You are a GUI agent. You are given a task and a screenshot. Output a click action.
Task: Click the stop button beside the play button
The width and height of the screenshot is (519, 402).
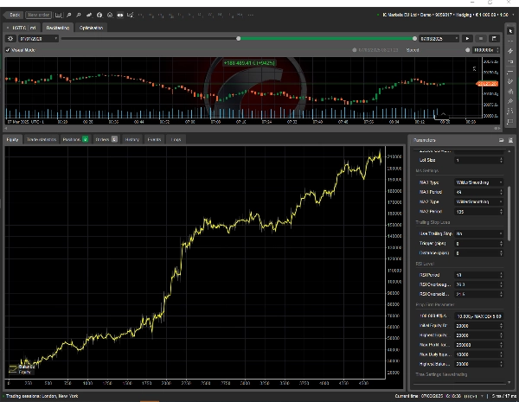click(482, 38)
